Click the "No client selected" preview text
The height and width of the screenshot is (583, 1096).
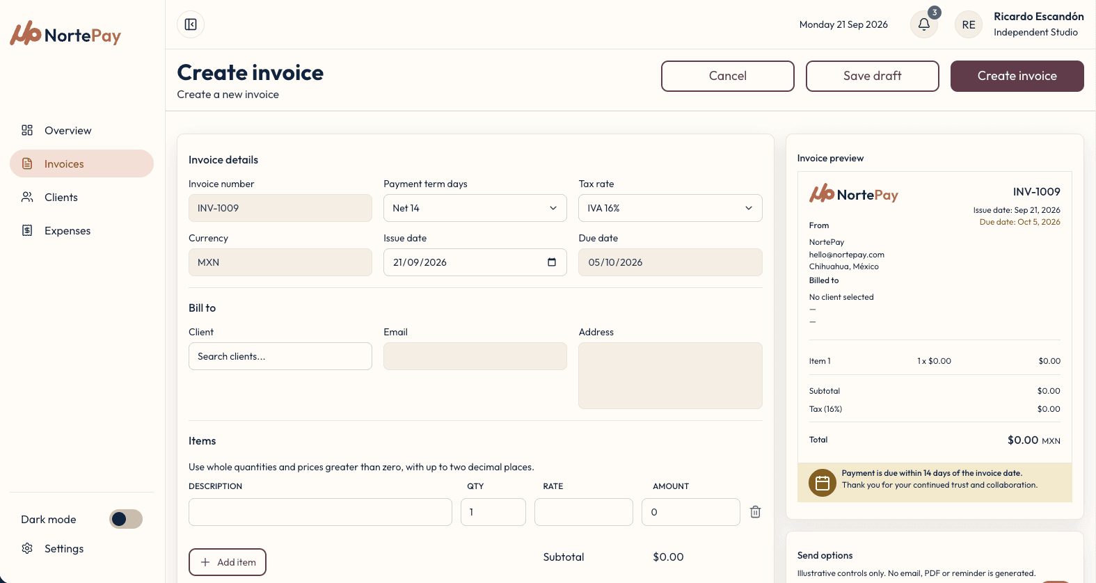click(841, 297)
